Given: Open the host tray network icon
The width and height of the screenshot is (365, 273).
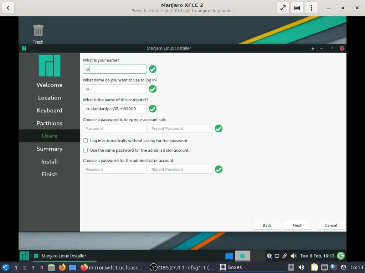Looking at the screenshot, I should pos(324,267).
